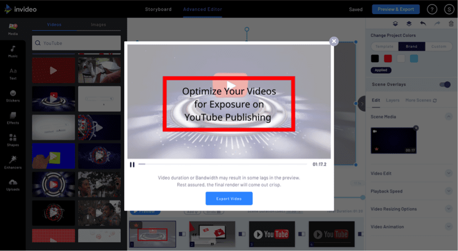The image size is (458, 251).
Task: Open the Music panel
Action: [13, 52]
